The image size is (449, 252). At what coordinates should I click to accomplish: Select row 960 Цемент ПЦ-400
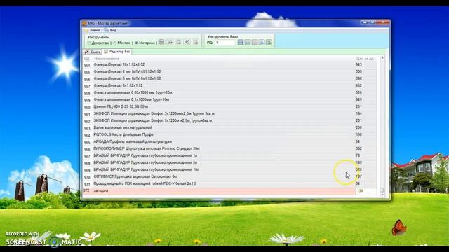[229, 107]
